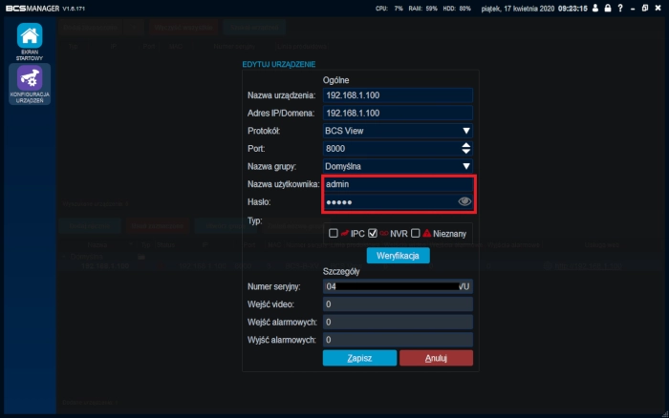
Task: Focus the Nazwa użytkownika admin field
Action: tap(398, 184)
